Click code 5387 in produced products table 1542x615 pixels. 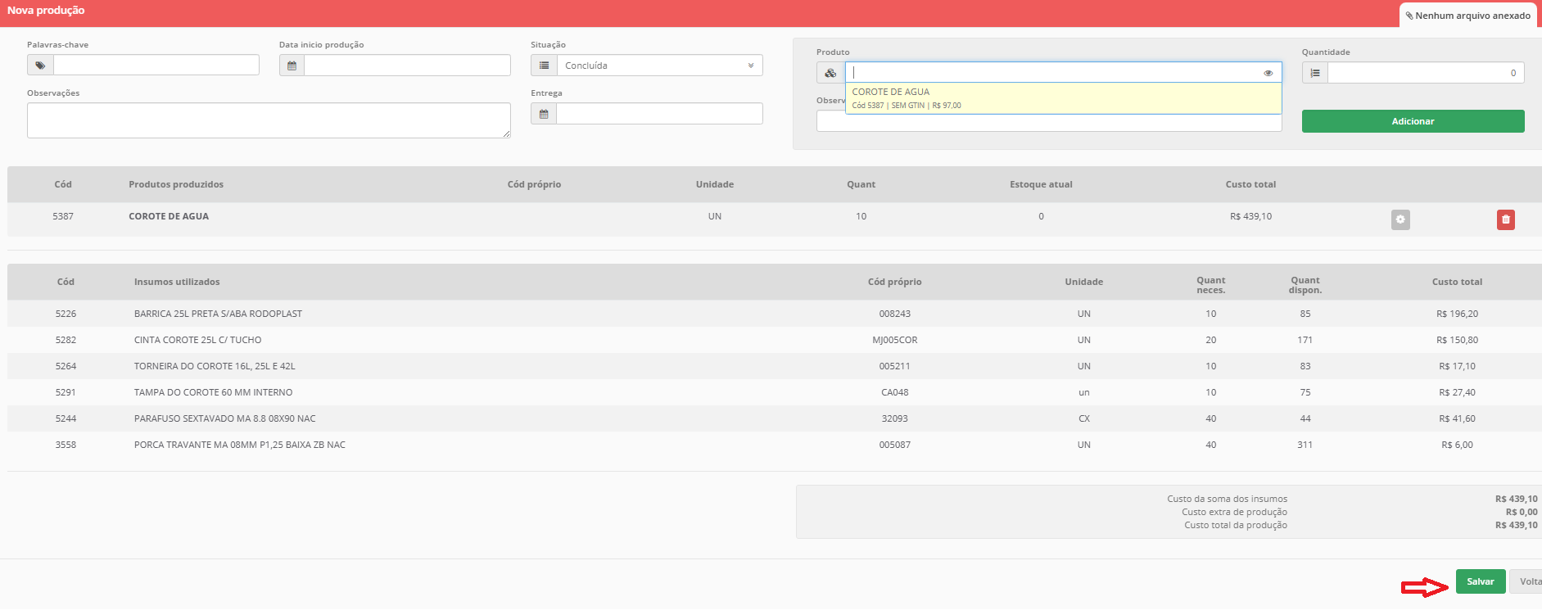[x=63, y=216]
